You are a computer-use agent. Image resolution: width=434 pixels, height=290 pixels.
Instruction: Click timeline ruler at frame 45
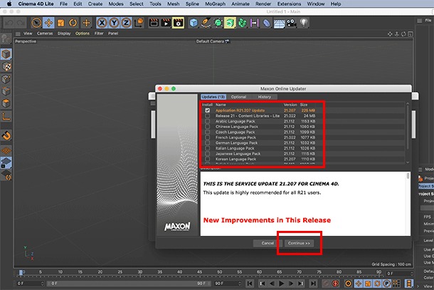pyautogui.click(x=199, y=273)
